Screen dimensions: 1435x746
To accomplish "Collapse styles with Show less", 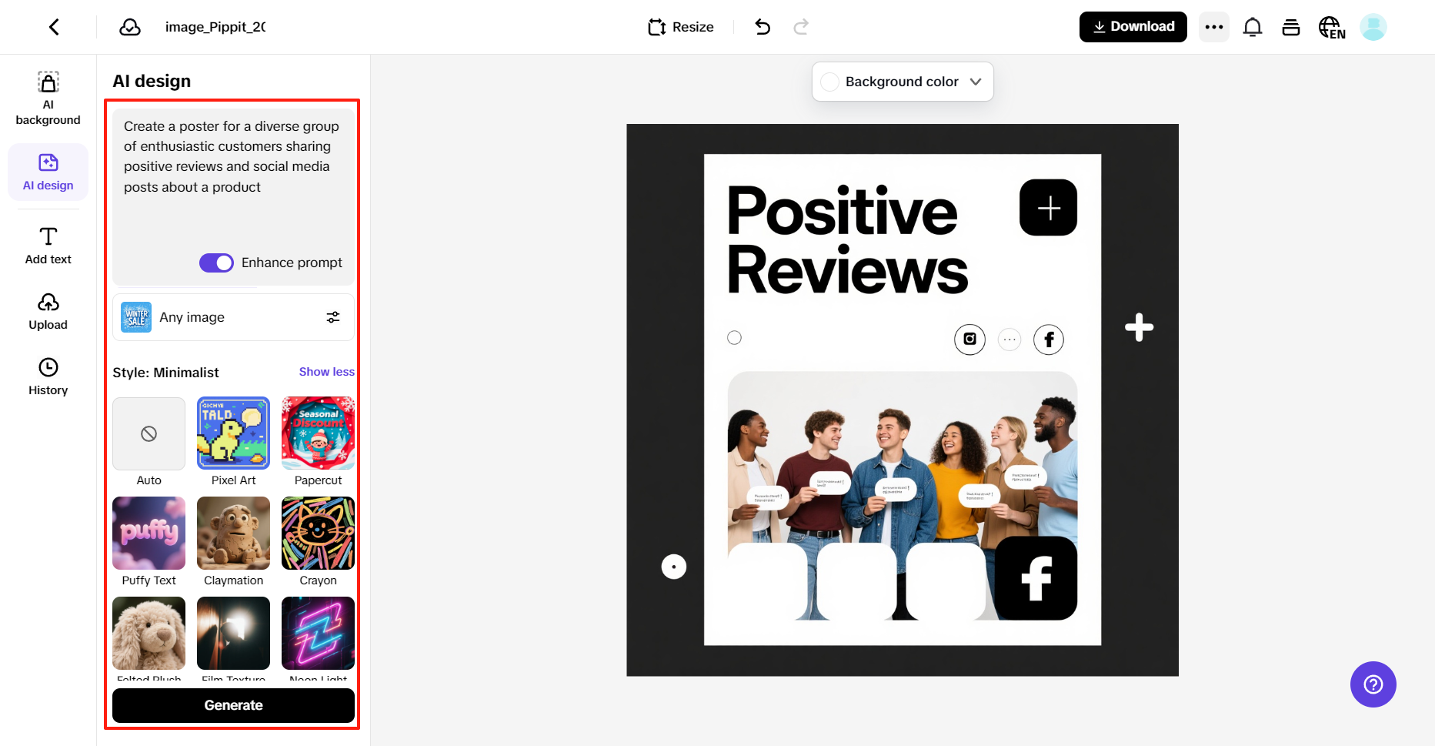I will point(327,372).
